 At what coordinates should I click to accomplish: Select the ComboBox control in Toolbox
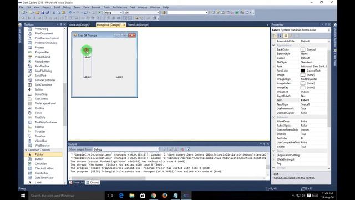[x=42, y=173]
